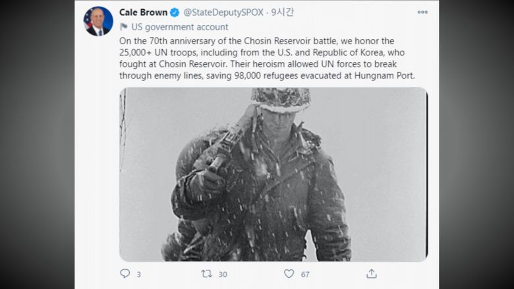Click the Cale Brown display name
Image resolution: width=514 pixels, height=289 pixels.
[x=143, y=13]
